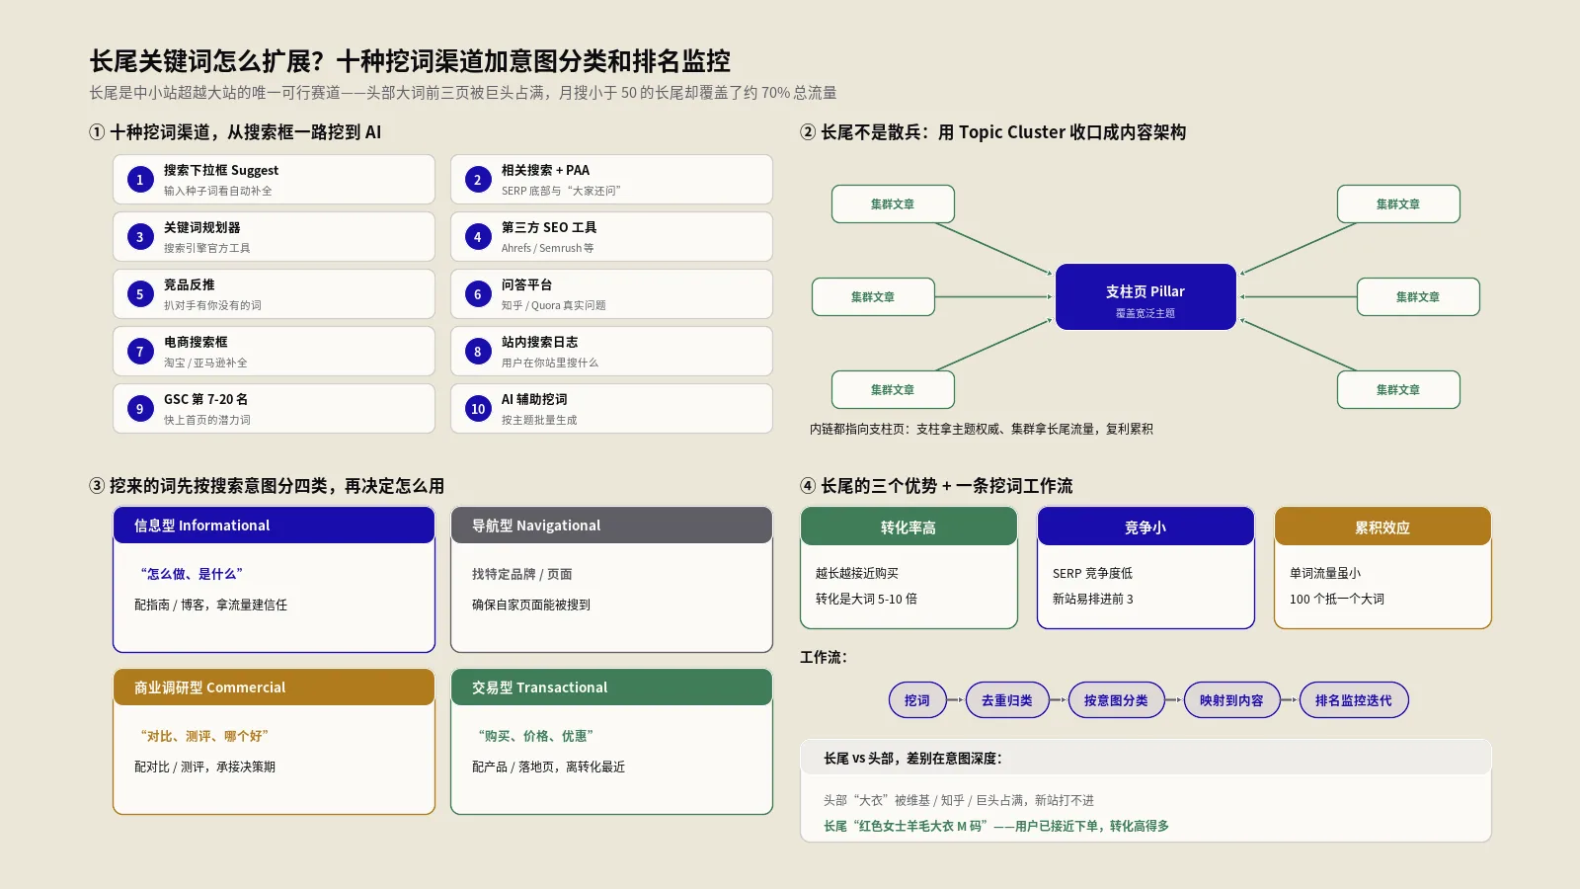Viewport: 1580px width, 889px height.
Task: Click the 去重归类 workflow step pill
Action: 1007,700
